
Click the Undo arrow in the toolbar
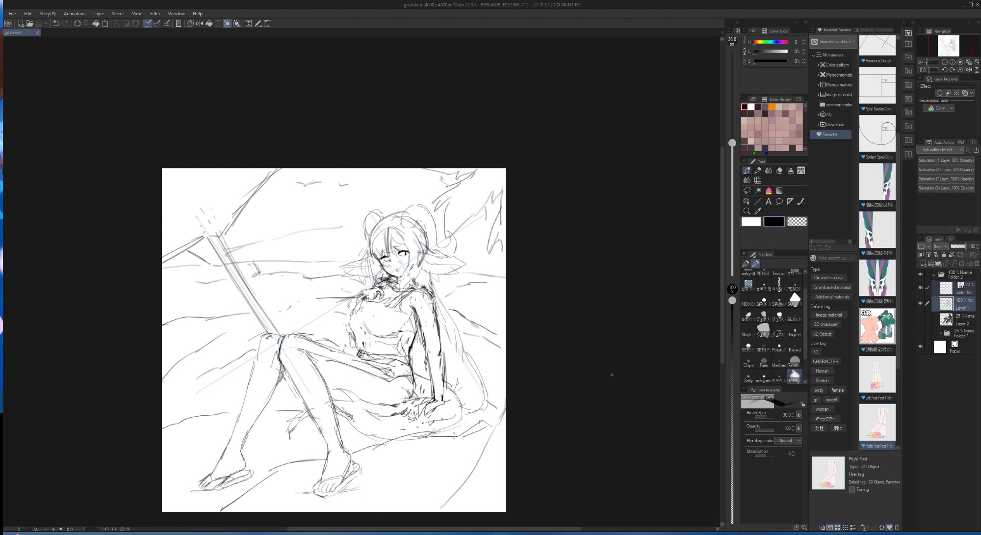coord(56,24)
